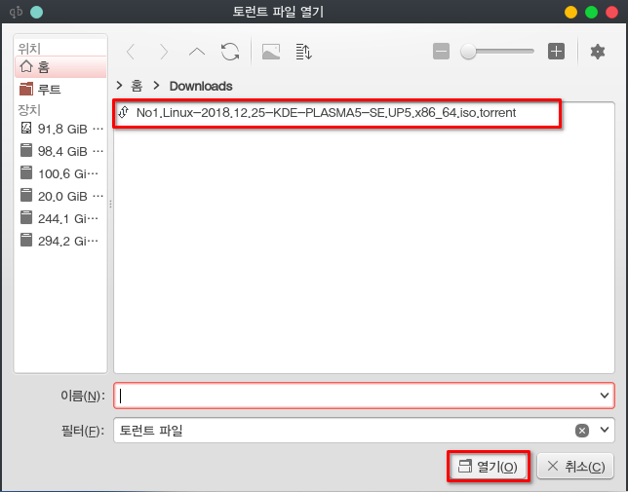Click the zoom slider handle
Viewport: 628px width, 492px height.
(x=468, y=52)
